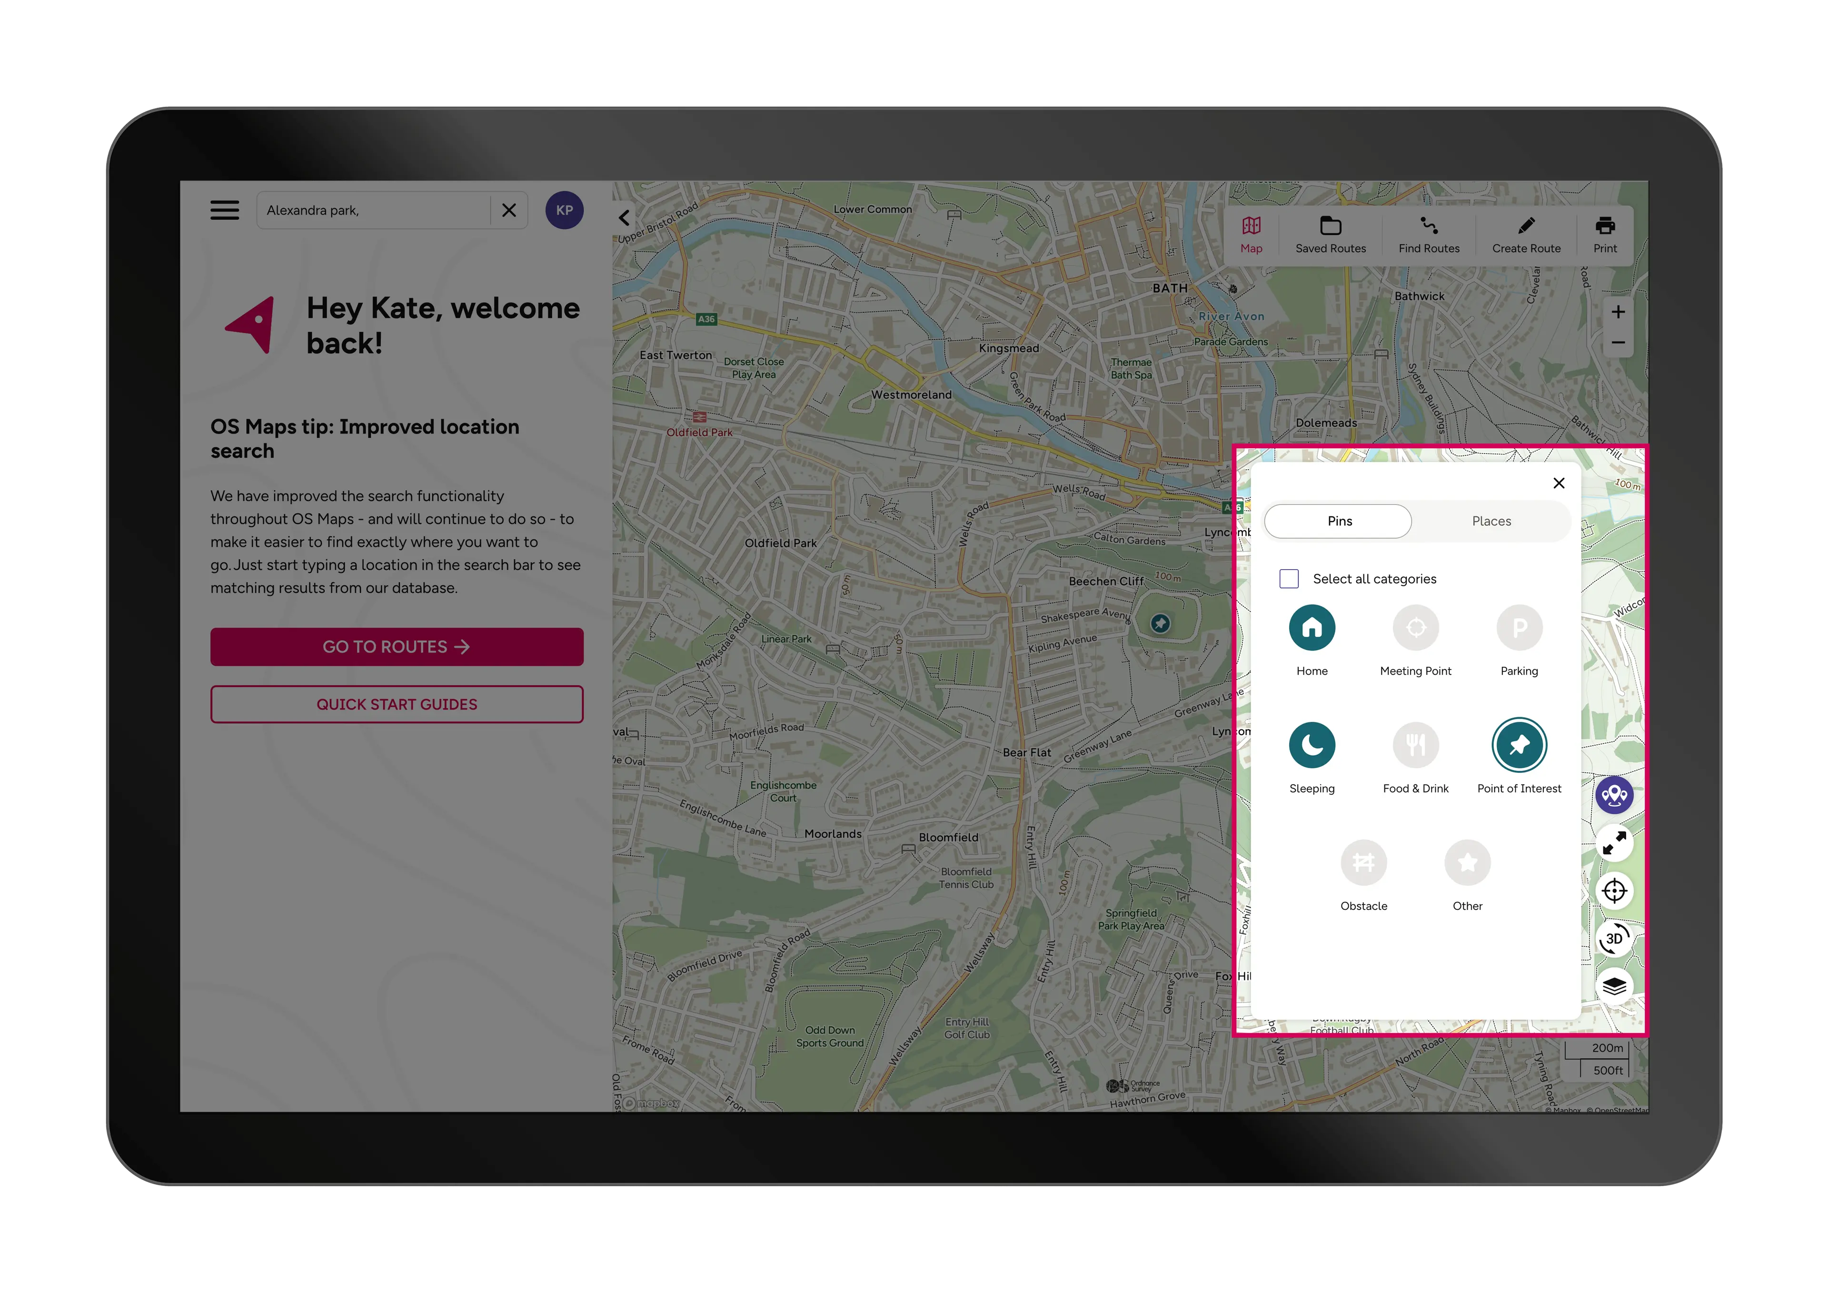The height and width of the screenshot is (1292, 1828).
Task: Tick the Select all categories checkbox
Action: tap(1289, 579)
